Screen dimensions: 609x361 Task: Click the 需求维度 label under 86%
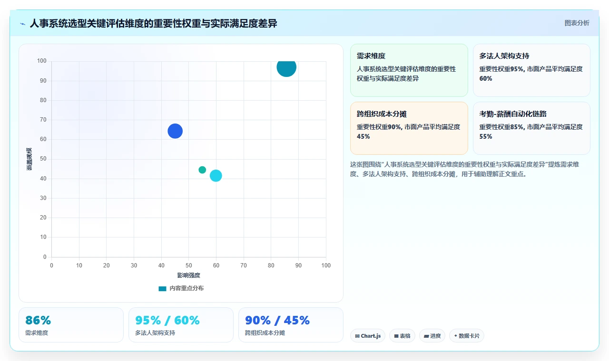pos(37,333)
